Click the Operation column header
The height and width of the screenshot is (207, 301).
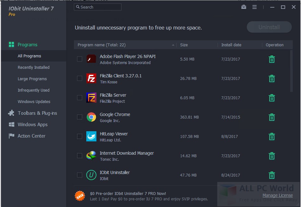(274, 45)
